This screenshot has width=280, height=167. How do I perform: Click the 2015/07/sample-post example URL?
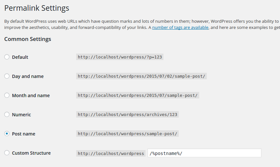(x=137, y=95)
